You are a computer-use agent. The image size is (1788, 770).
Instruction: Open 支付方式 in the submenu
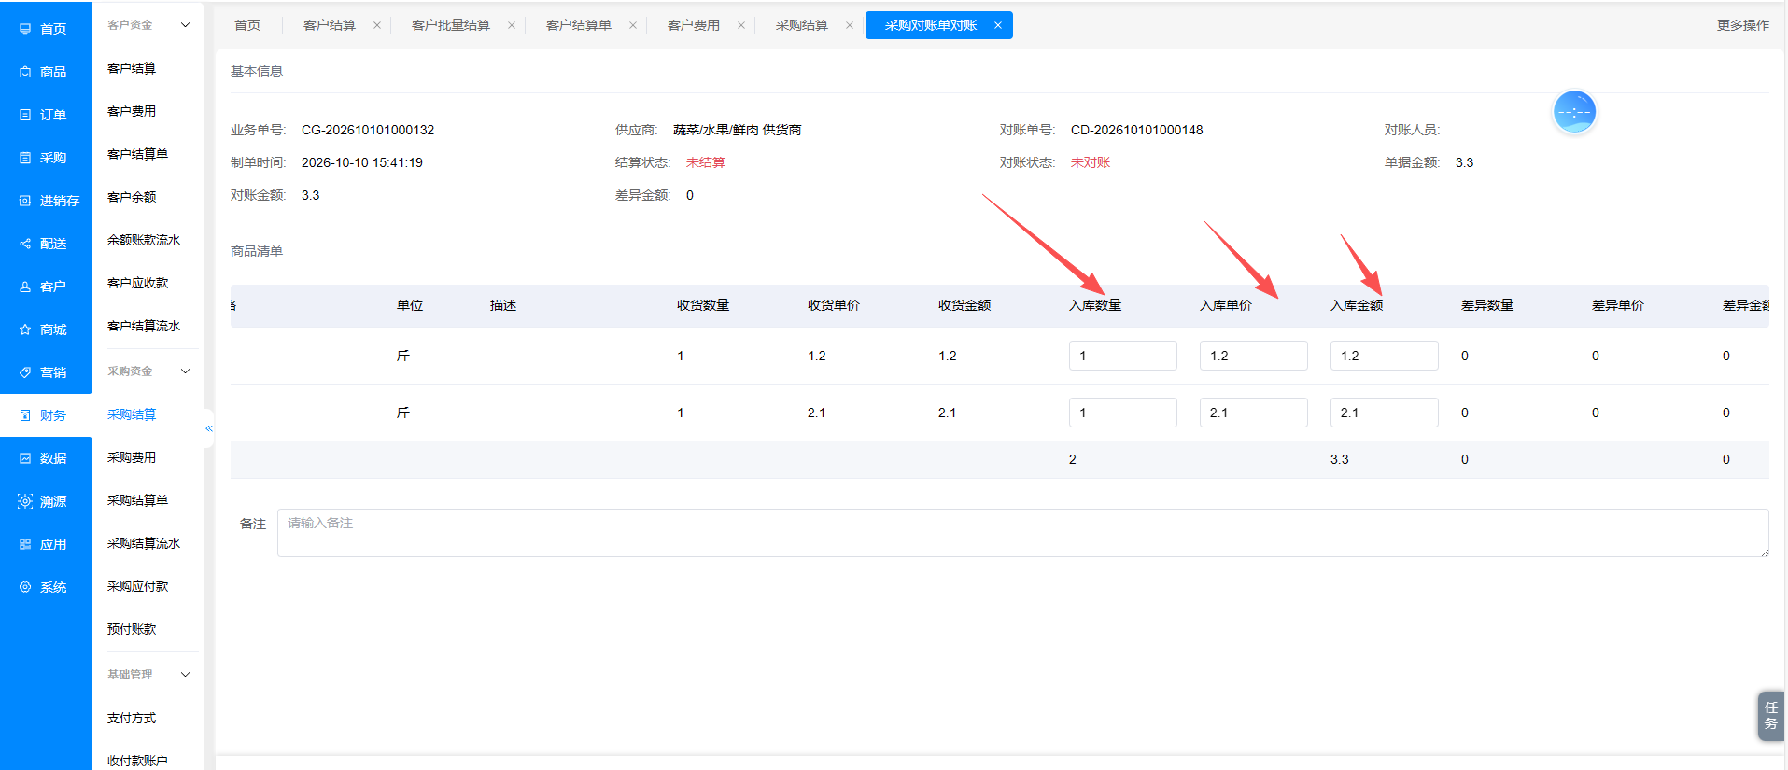pos(132,718)
